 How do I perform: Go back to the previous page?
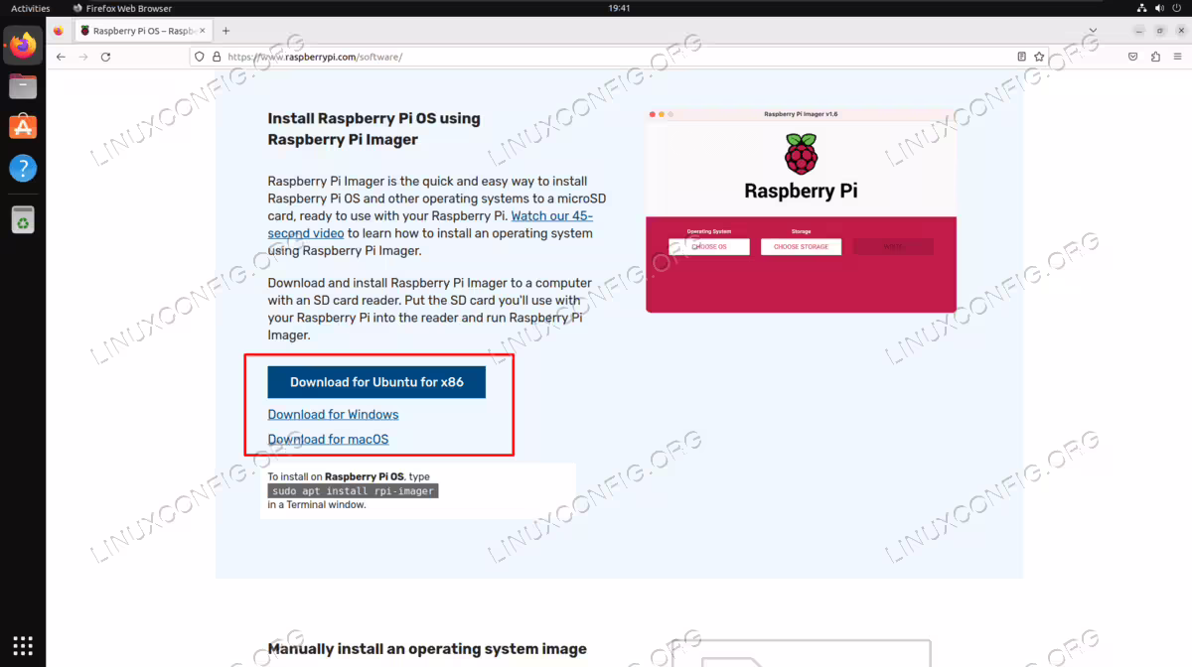(61, 57)
